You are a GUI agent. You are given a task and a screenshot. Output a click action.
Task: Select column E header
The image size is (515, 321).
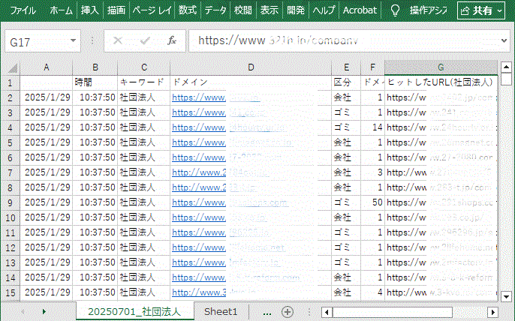click(x=346, y=67)
